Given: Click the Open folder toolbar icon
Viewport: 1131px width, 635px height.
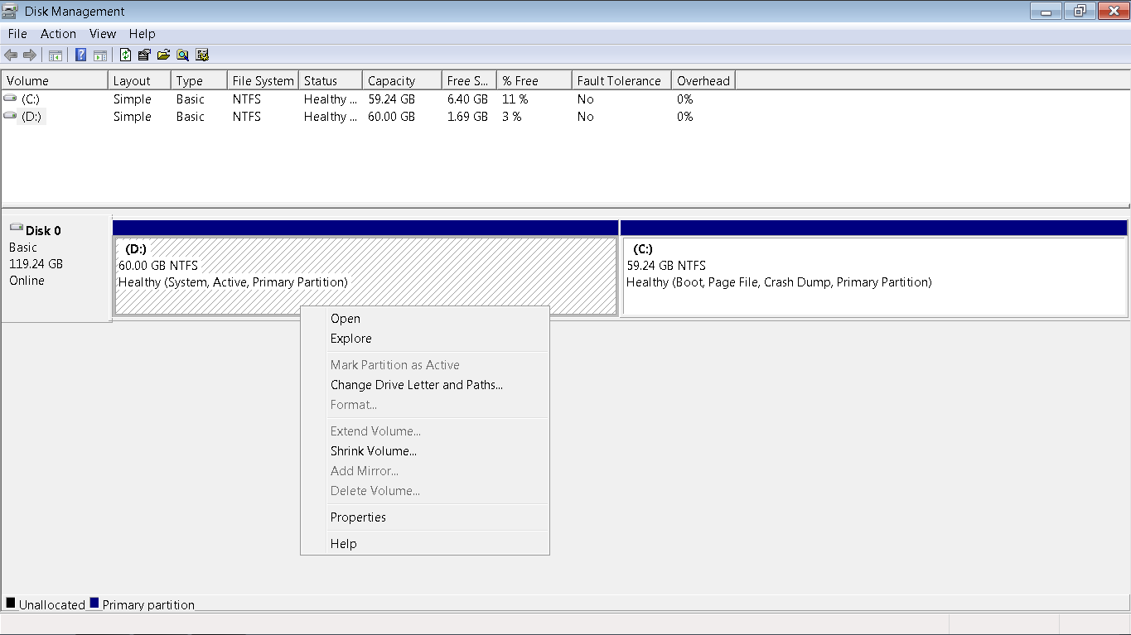Looking at the screenshot, I should [x=163, y=55].
